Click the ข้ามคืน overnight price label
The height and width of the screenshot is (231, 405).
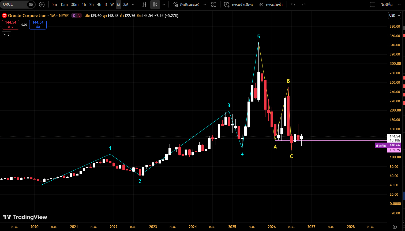pyautogui.click(x=381, y=145)
